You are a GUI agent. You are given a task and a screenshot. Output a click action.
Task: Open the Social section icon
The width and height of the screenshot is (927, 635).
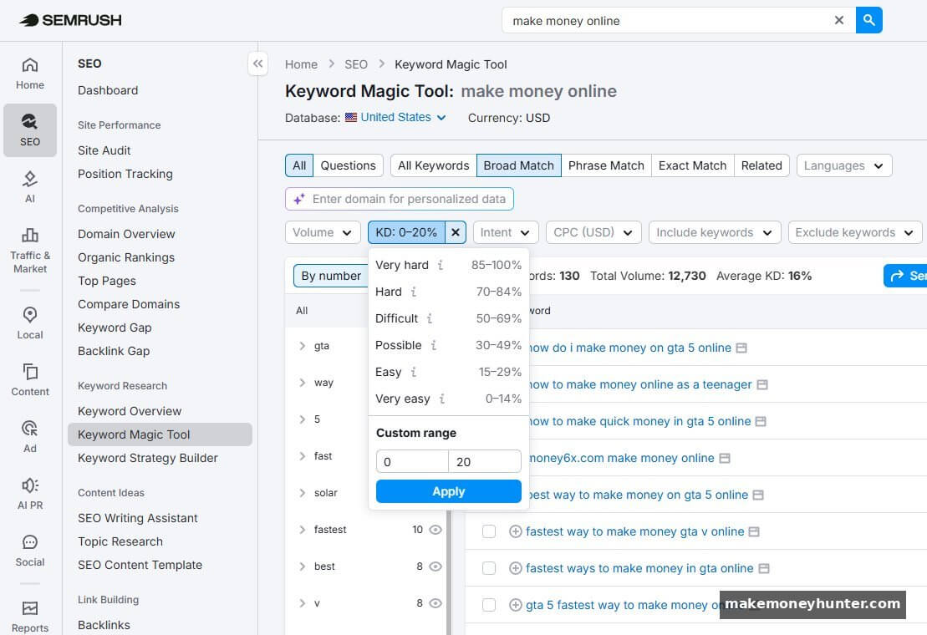[x=30, y=549]
